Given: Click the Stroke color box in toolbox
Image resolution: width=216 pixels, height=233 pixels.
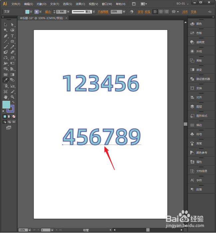Looking at the screenshot, I should point(12,110).
